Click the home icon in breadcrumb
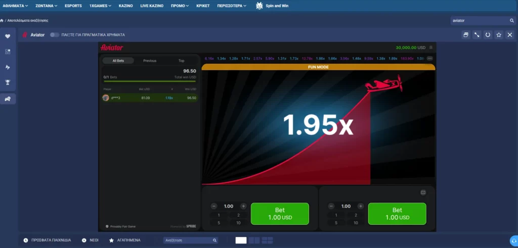Viewport: 518px width, 248px height. (2, 20)
